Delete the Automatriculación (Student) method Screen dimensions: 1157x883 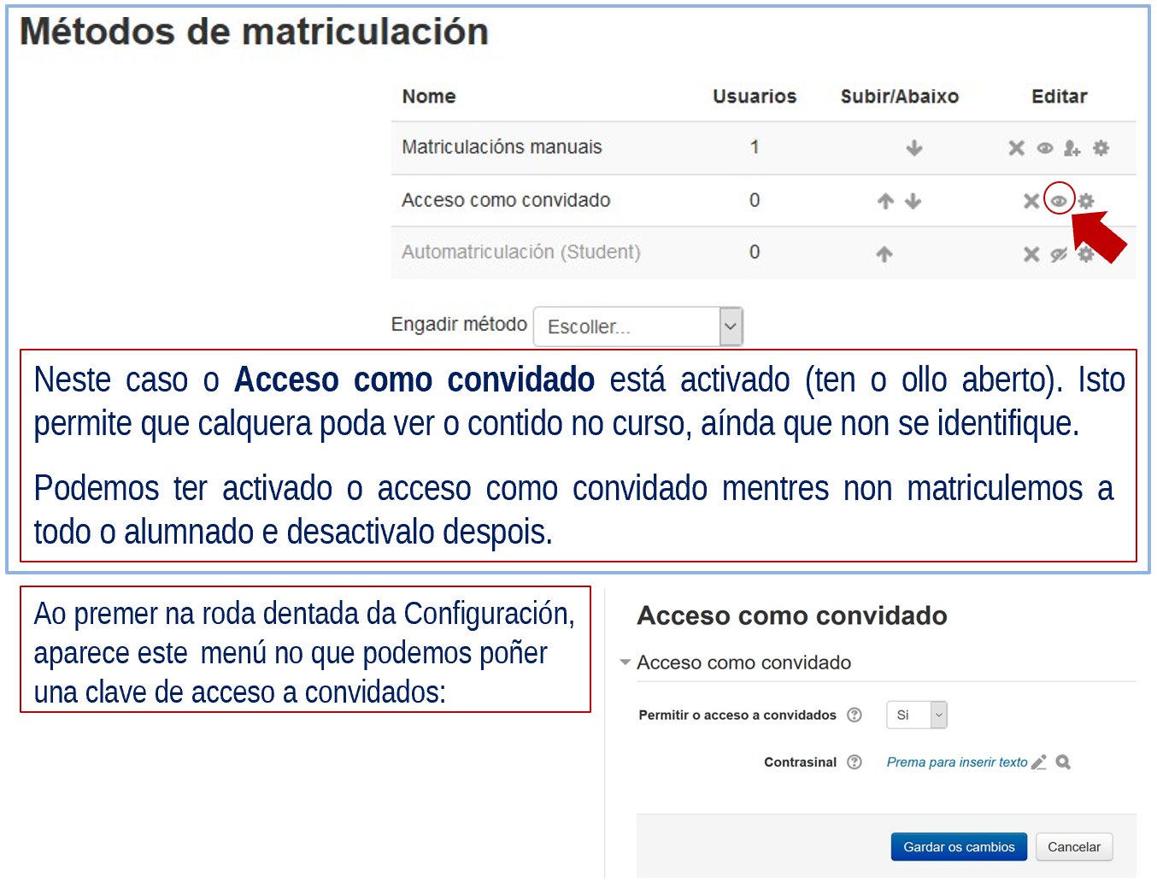pos(1031,255)
